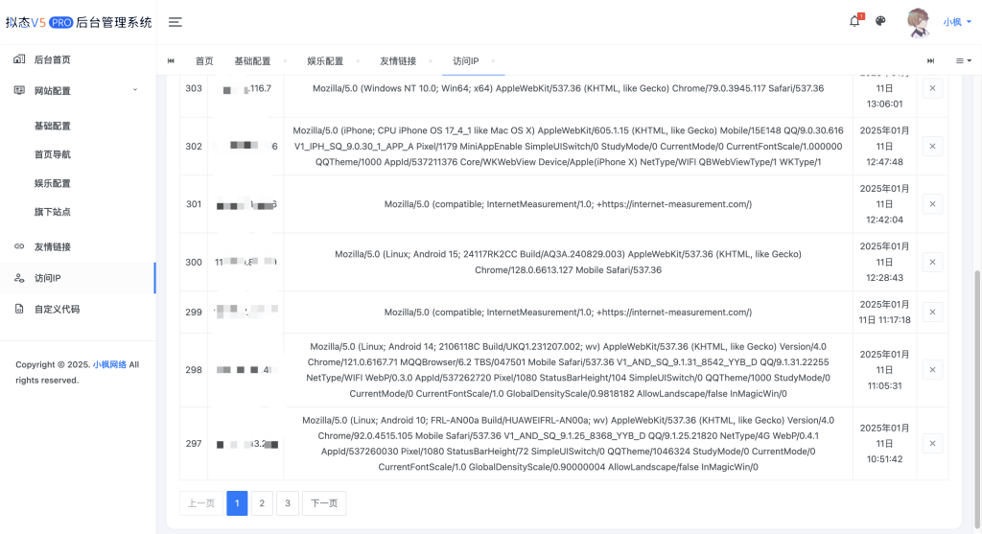Select the 访问IP tab
Screen dimensions: 982x534
pos(465,60)
